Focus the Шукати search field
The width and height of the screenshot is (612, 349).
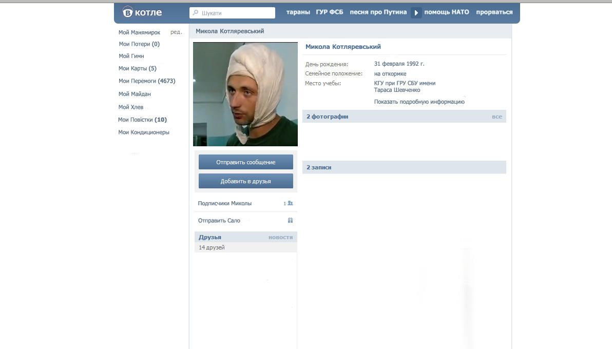pyautogui.click(x=232, y=13)
